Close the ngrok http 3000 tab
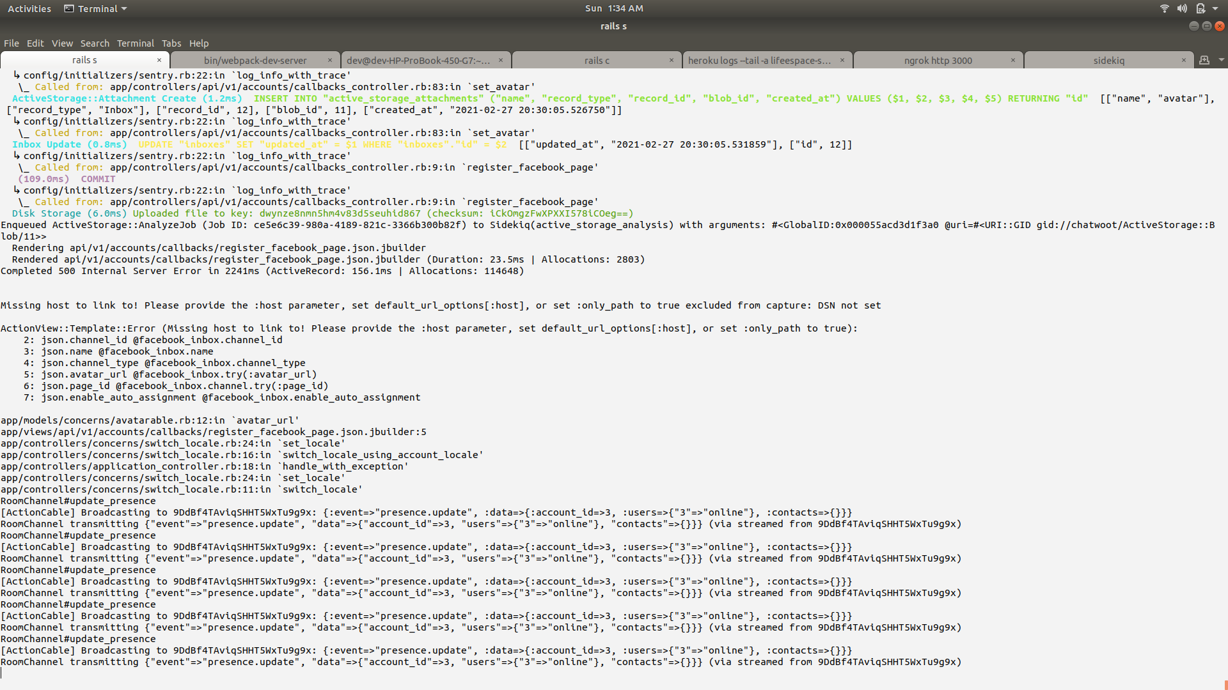1228x690 pixels. pyautogui.click(x=1013, y=59)
